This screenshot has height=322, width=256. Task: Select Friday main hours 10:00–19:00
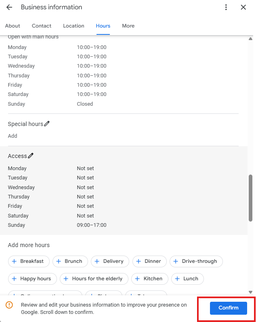92,85
